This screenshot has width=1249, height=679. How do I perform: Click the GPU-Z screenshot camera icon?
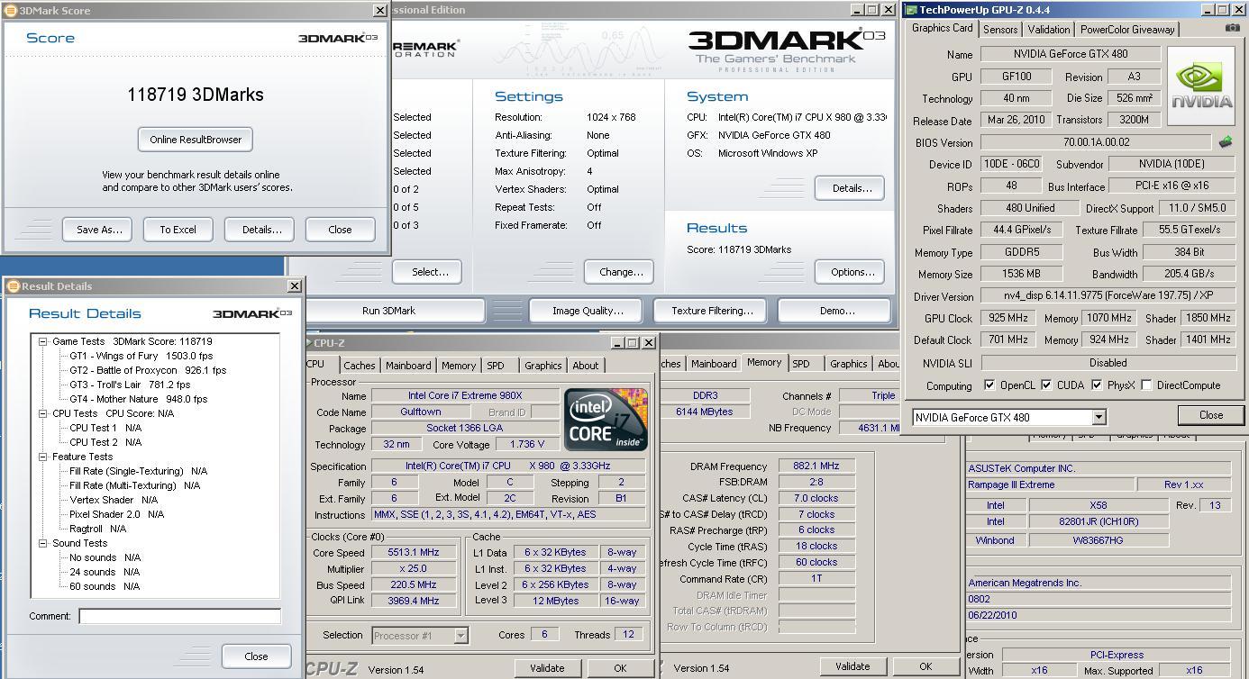[1232, 28]
